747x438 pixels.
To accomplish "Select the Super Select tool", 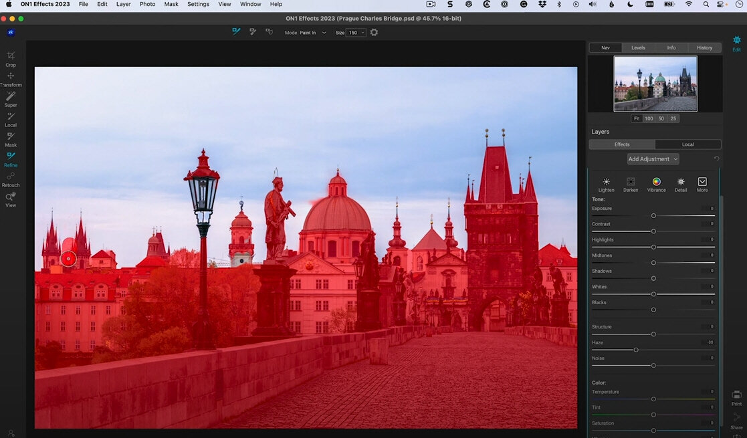I will 11,99.
